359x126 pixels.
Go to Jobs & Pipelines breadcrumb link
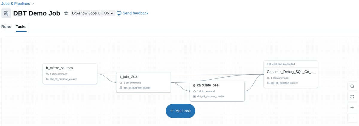point(16,4)
